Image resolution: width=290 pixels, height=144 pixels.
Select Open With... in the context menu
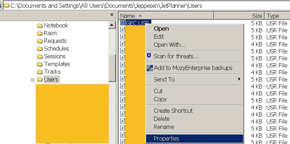pos(169,45)
